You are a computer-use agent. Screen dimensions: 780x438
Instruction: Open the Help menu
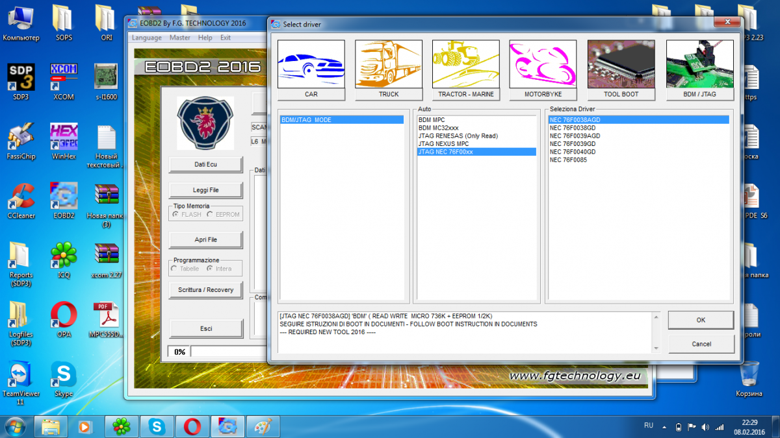[205, 38]
